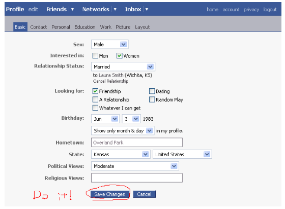
Task: Open the birthday month dropdown
Action: click(105, 119)
